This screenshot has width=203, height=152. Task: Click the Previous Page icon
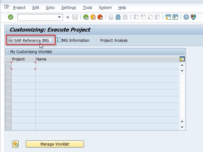point(143,17)
